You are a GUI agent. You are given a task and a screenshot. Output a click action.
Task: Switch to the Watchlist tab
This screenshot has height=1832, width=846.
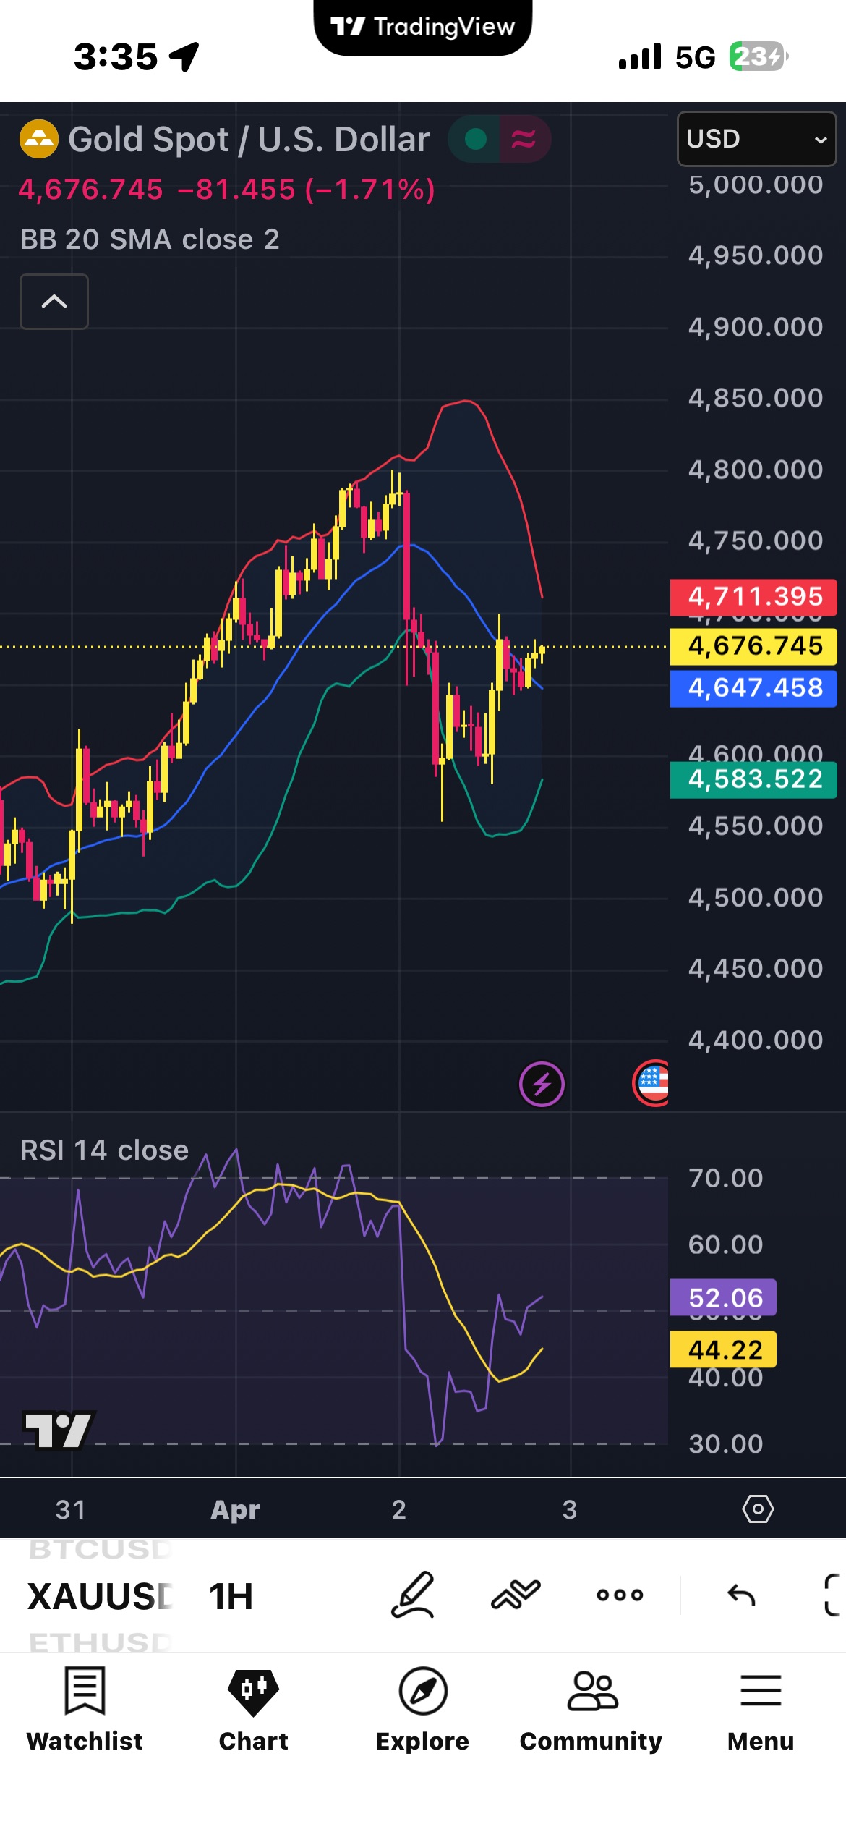[x=85, y=1709]
